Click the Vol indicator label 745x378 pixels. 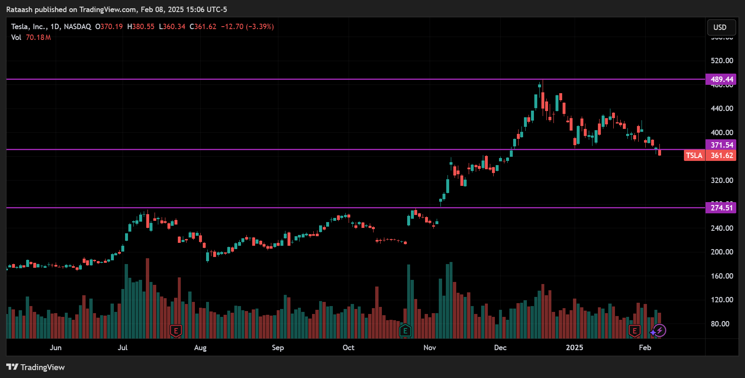[16, 37]
